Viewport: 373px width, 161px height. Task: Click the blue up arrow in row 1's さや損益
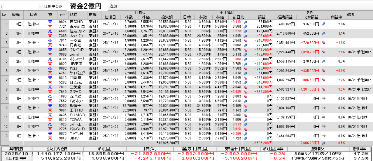[x=323, y=24]
